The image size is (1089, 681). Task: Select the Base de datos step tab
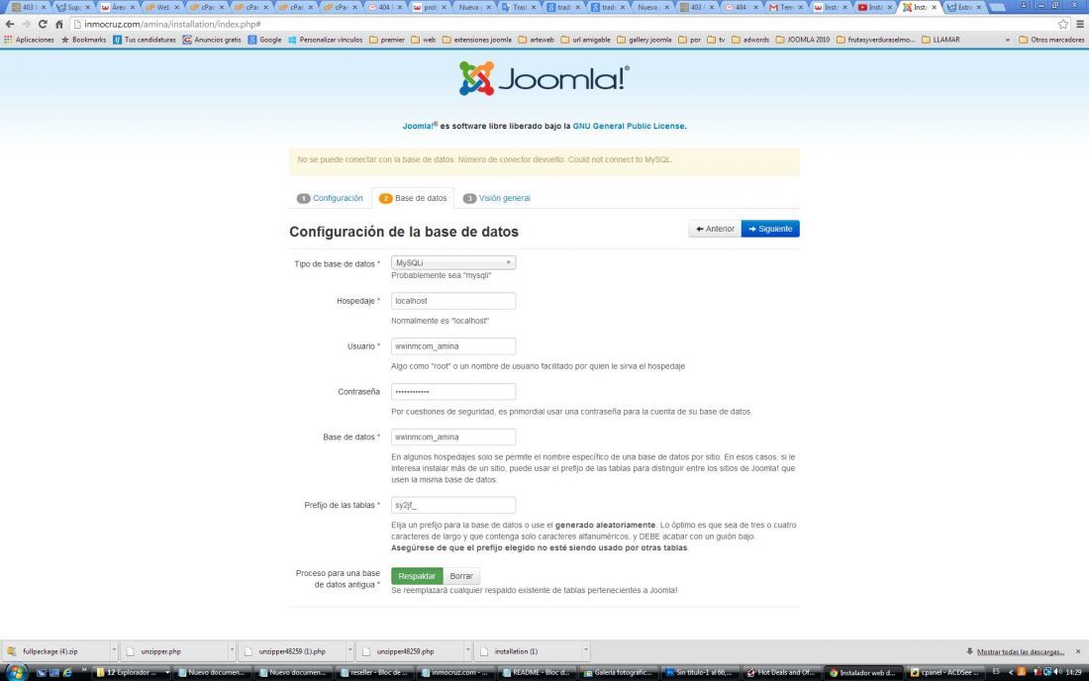click(x=413, y=198)
